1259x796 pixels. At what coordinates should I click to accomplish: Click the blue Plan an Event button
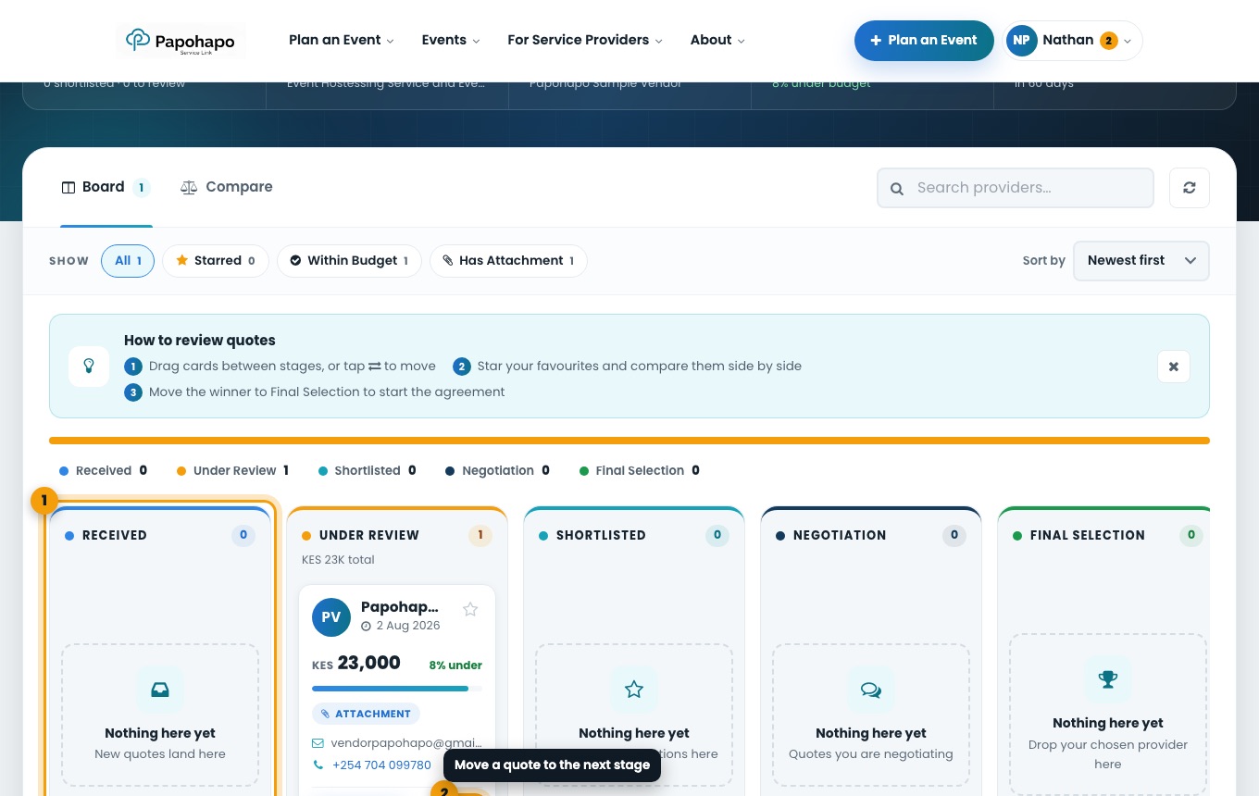pyautogui.click(x=924, y=41)
